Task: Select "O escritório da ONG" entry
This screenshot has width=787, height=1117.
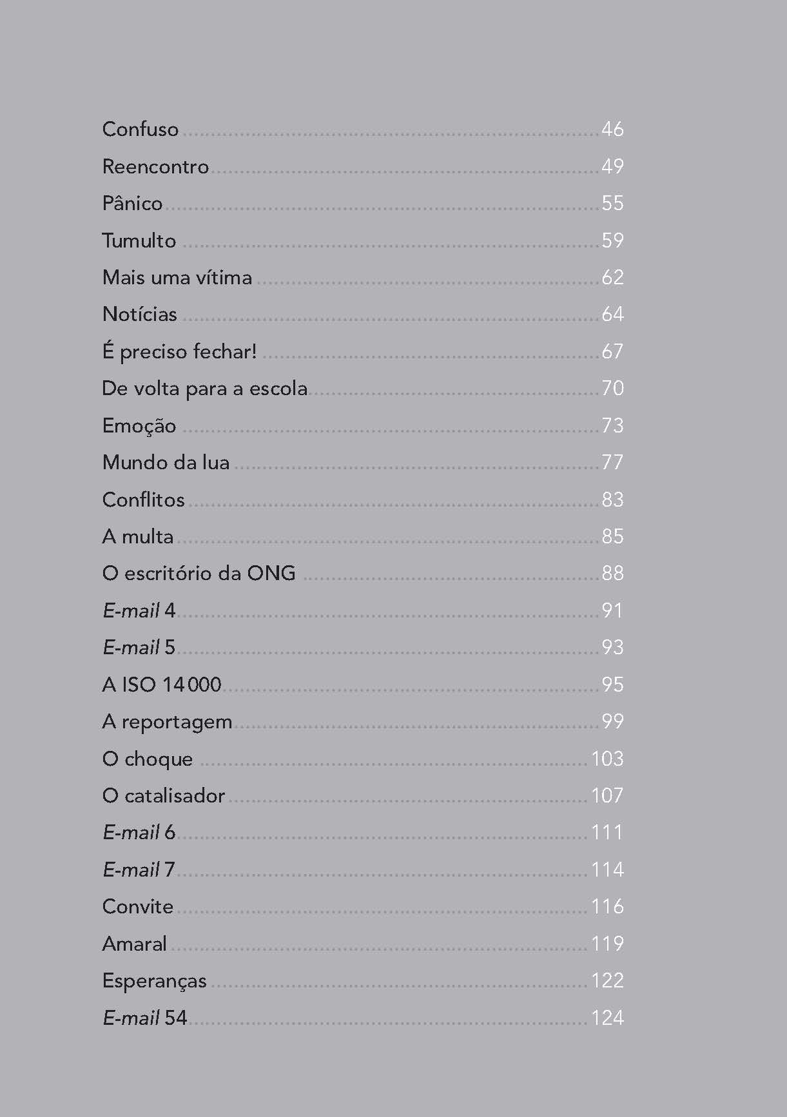Action: (x=199, y=573)
